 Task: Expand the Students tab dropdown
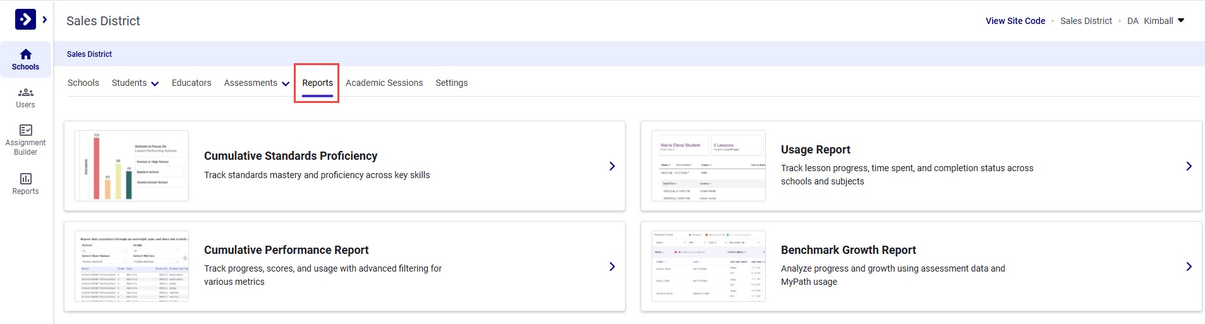coord(155,83)
